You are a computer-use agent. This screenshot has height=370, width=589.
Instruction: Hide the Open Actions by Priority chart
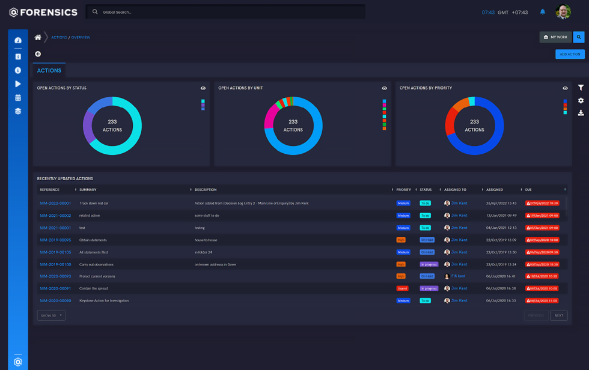(565, 88)
